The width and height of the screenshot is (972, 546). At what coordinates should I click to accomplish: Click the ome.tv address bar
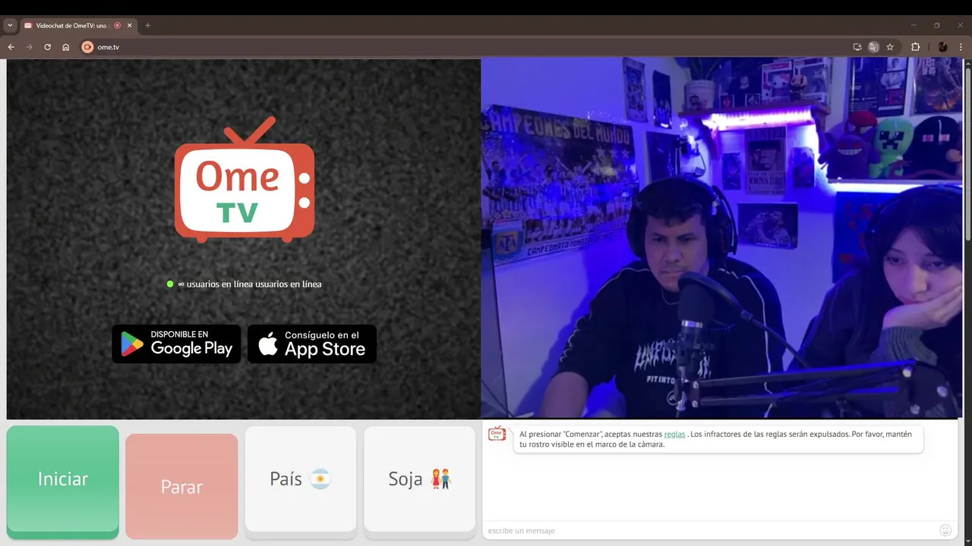coord(463,47)
